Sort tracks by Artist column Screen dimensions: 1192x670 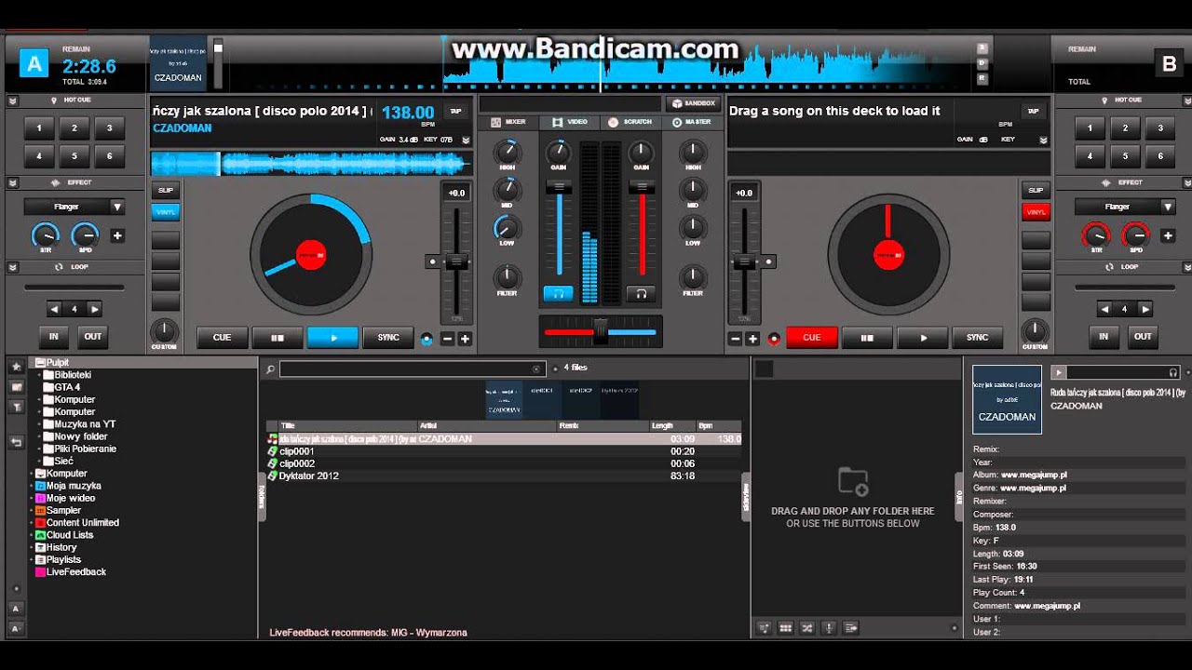486,425
